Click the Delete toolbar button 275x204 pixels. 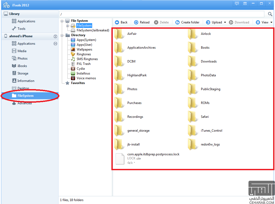point(161,22)
